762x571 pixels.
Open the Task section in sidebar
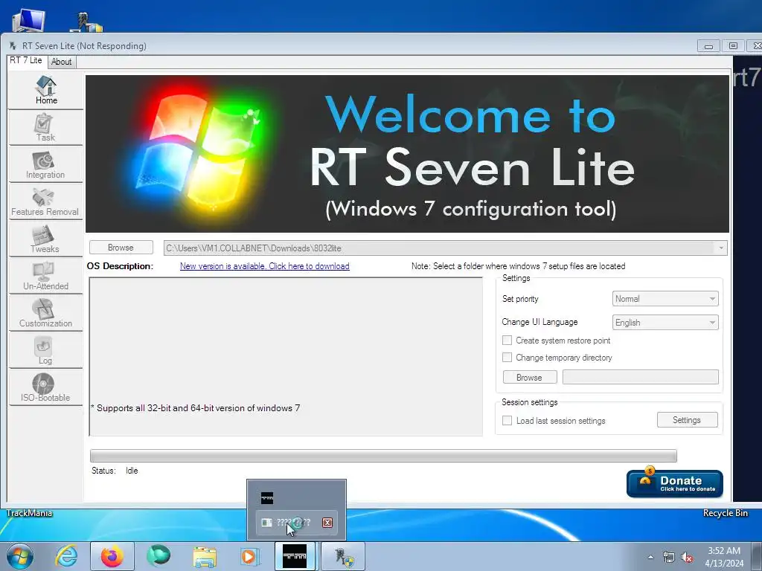coord(45,127)
